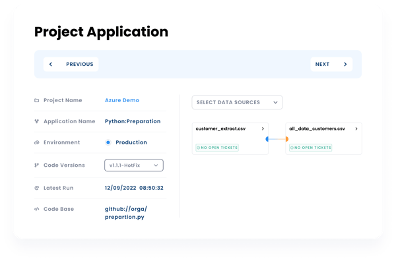Click right arrow icon in Next button

coord(345,65)
